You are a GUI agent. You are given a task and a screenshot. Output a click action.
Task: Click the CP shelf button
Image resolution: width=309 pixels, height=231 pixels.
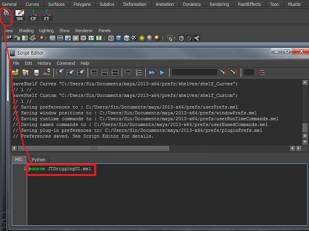click(33, 15)
